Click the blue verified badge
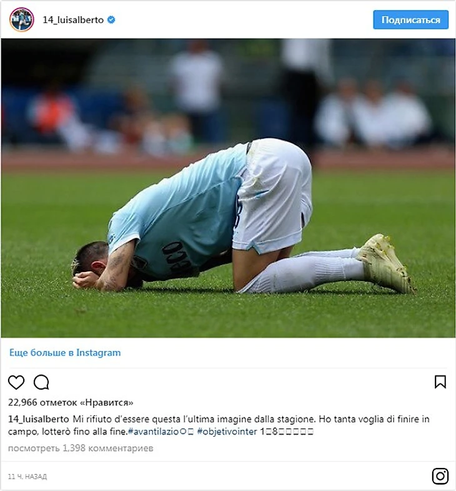 111,20
